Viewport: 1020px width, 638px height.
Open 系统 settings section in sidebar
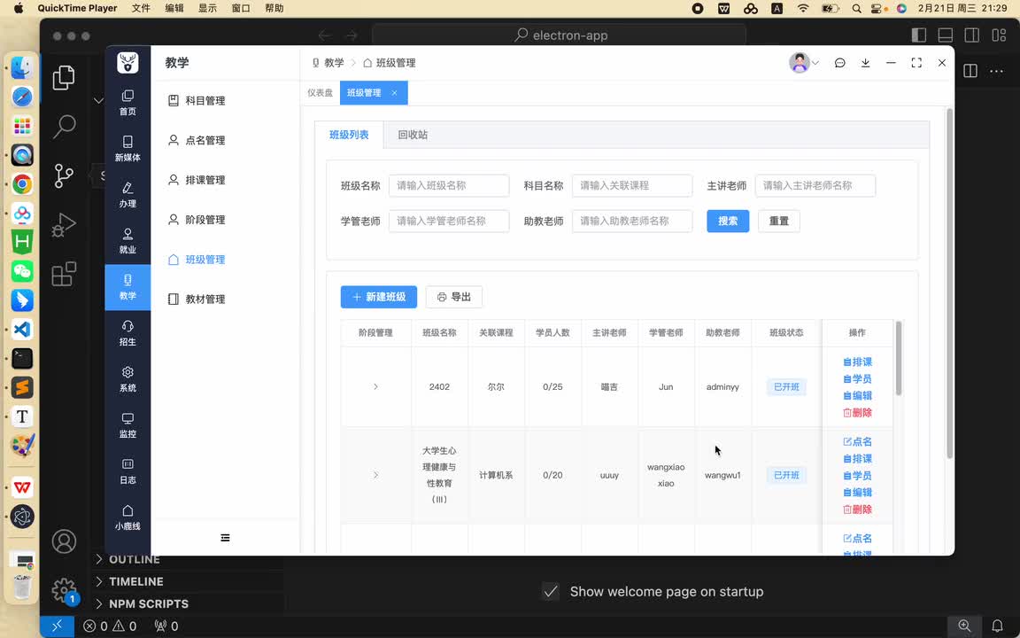(127, 379)
